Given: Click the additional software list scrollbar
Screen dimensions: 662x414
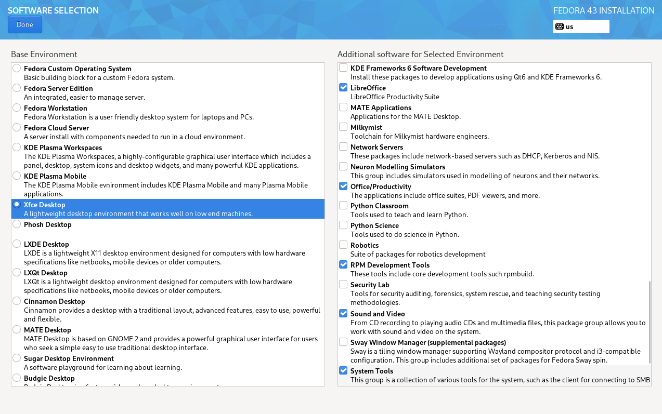Looking at the screenshot, I should click(648, 322).
